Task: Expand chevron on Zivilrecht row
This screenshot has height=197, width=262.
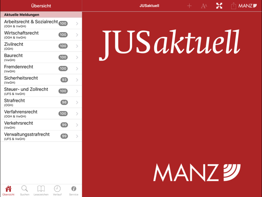Action: (x=77, y=46)
